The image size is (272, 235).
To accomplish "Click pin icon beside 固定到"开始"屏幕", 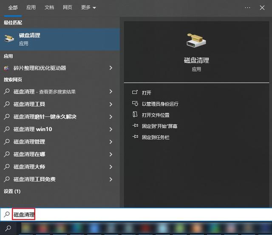I will pyautogui.click(x=135, y=125).
